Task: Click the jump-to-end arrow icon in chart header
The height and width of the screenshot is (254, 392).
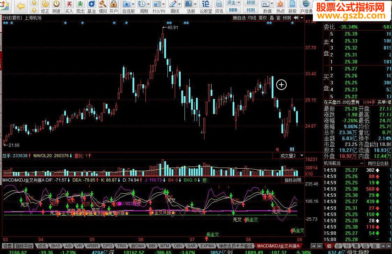Action: point(296,18)
